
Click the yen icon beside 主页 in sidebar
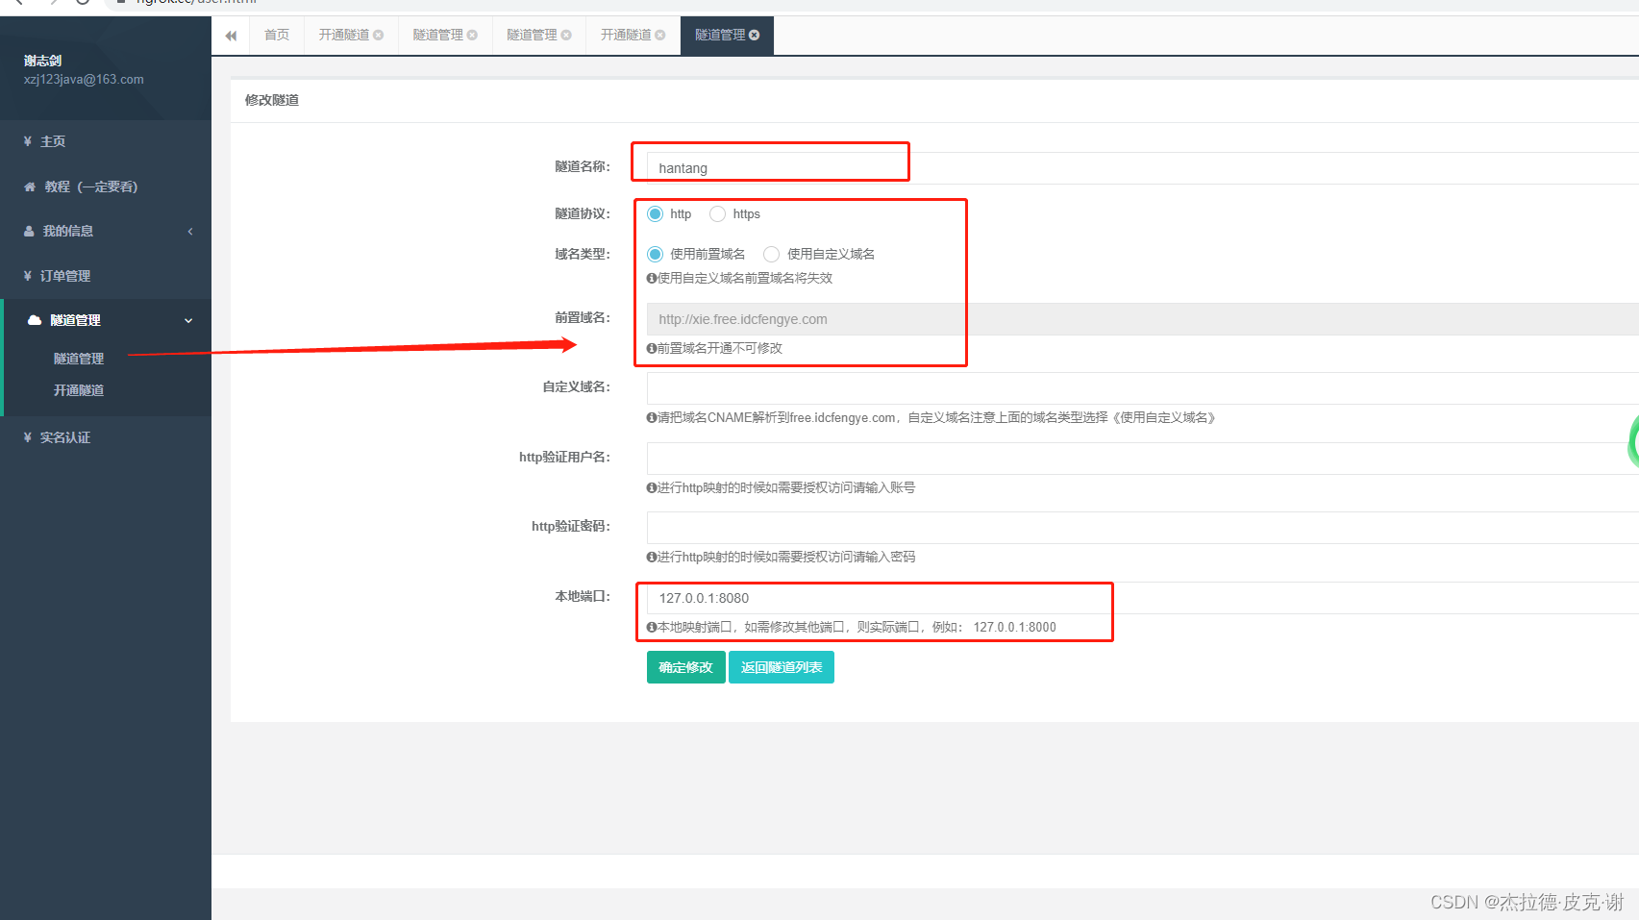click(x=28, y=141)
